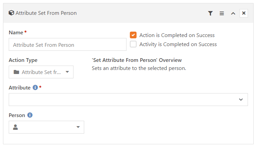Screen dimensions: 256x148
Task: Collapse panel with the up chevron icon
Action: 233,13
